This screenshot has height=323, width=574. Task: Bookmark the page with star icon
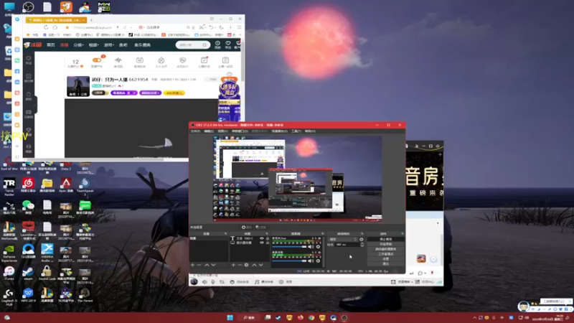coord(67,27)
